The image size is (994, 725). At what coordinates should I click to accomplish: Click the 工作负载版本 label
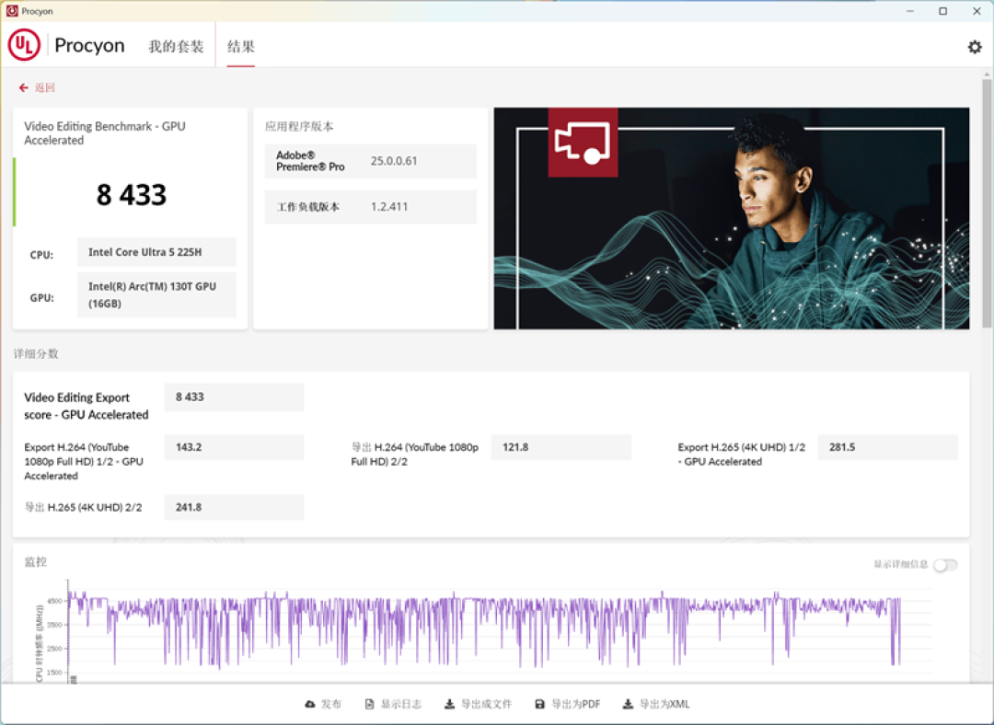tap(308, 207)
